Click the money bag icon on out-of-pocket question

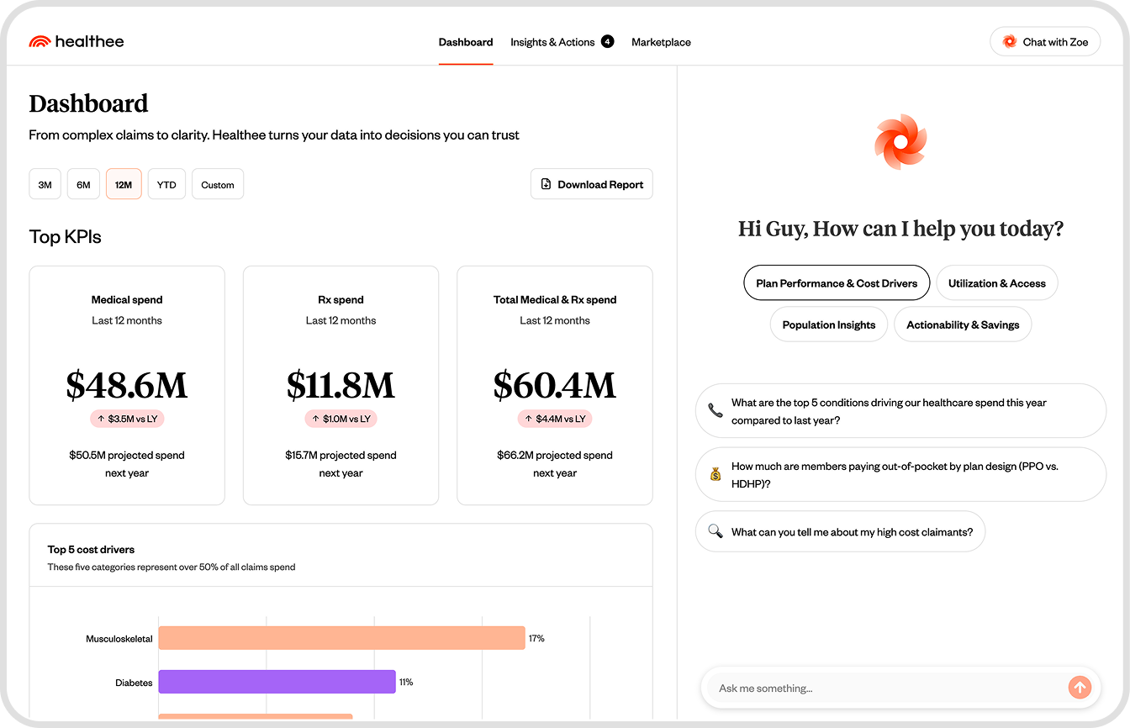(x=715, y=474)
